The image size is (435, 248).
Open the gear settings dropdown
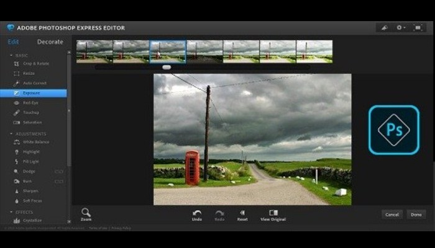401,28
